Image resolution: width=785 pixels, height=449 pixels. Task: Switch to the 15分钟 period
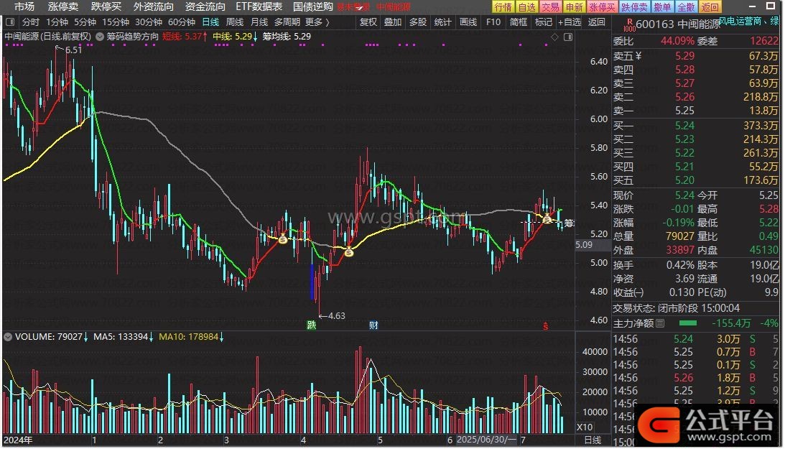116,22
